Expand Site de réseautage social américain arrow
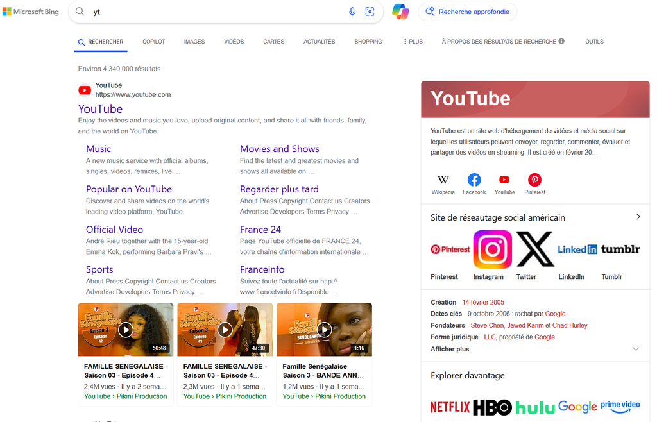 pyautogui.click(x=638, y=217)
